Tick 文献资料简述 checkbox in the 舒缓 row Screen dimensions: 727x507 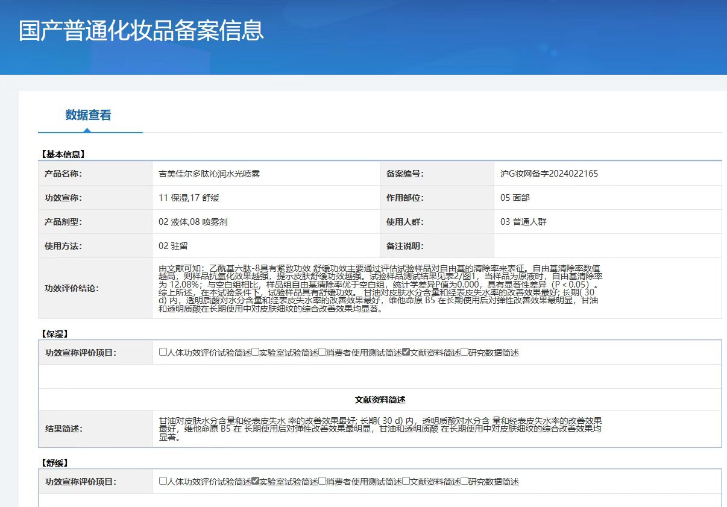406,481
